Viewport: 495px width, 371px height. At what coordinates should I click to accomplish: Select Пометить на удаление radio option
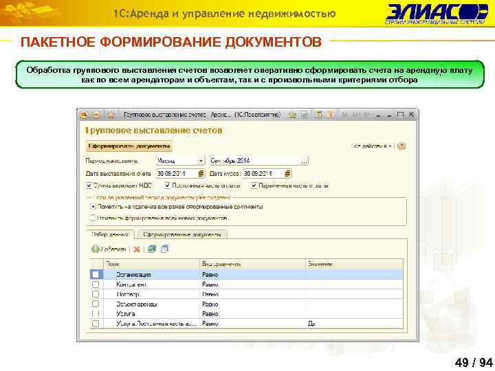click(x=93, y=207)
